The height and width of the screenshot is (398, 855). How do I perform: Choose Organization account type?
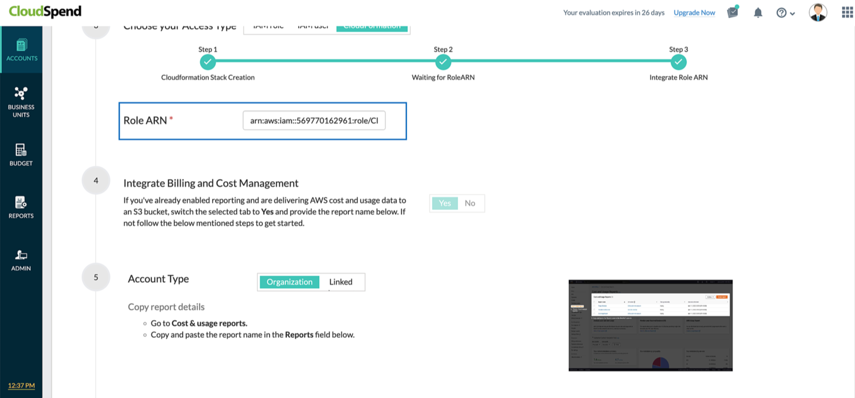point(289,282)
